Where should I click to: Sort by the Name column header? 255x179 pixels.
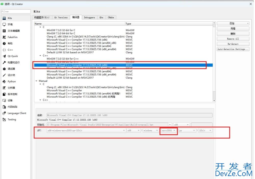coord(80,23)
